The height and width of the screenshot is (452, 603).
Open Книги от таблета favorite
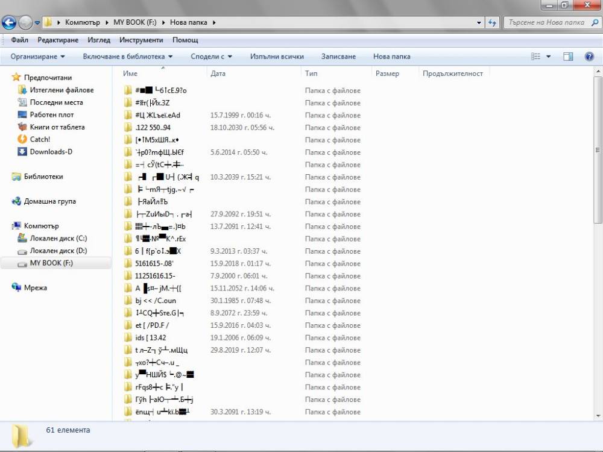(57, 127)
